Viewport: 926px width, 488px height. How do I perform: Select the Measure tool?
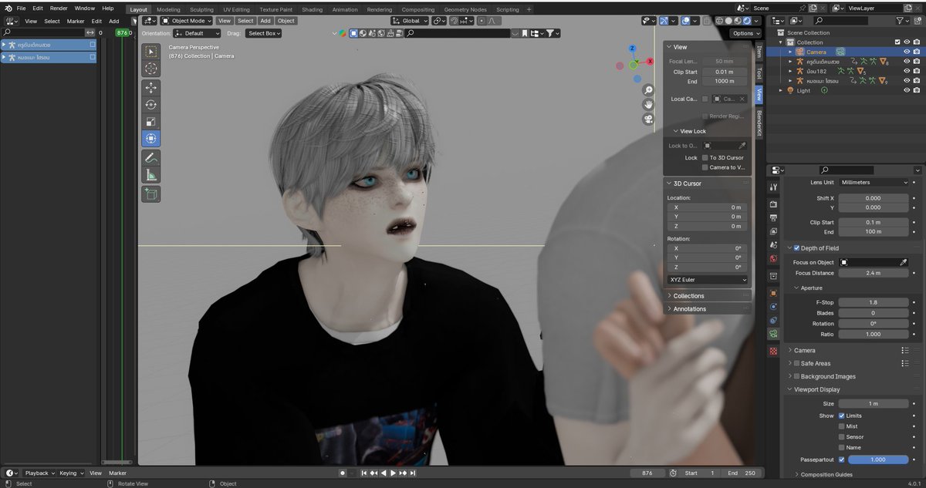(150, 175)
